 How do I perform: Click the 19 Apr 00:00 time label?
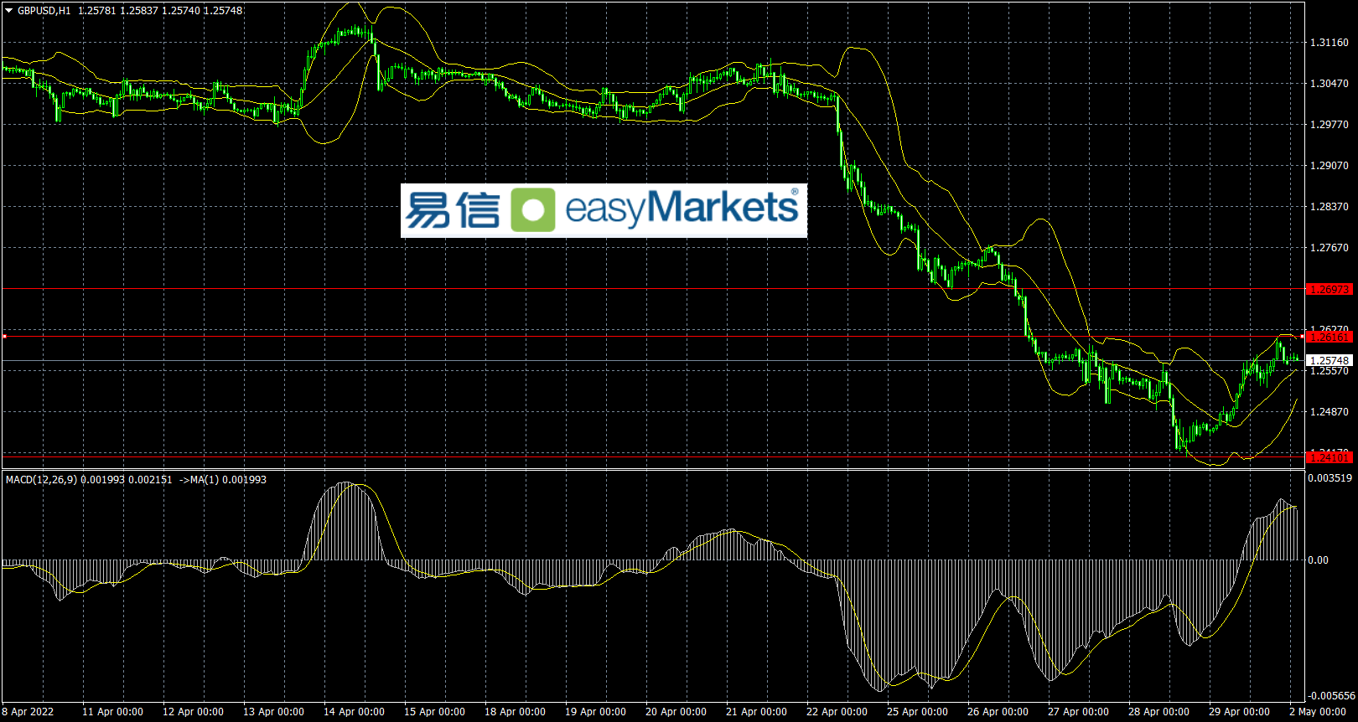coord(595,712)
